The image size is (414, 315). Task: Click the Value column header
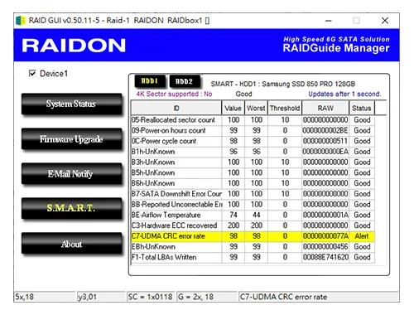click(x=233, y=108)
